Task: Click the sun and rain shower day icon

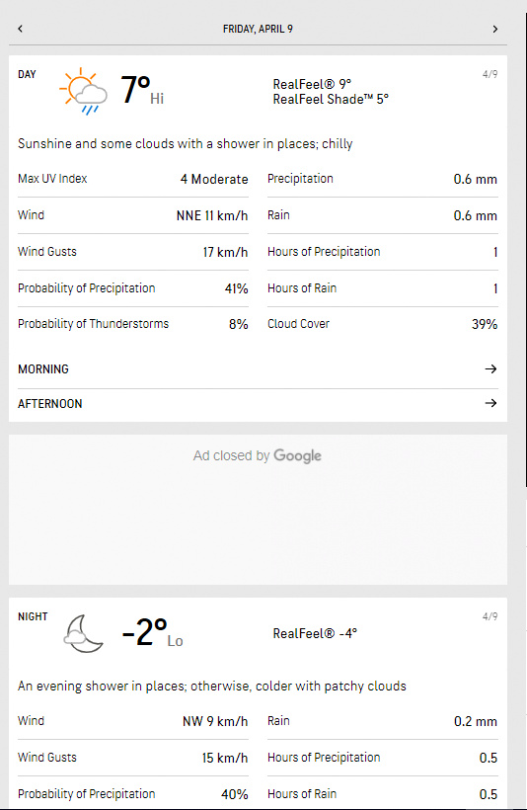Action: pyautogui.click(x=84, y=91)
